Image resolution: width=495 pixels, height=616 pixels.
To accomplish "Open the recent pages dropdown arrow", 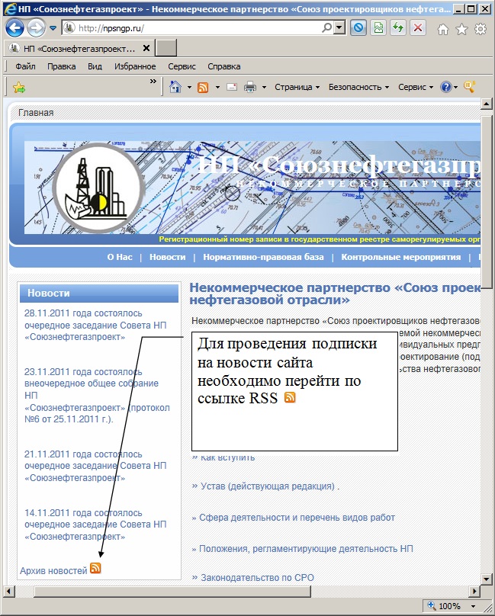I will pos(53,28).
